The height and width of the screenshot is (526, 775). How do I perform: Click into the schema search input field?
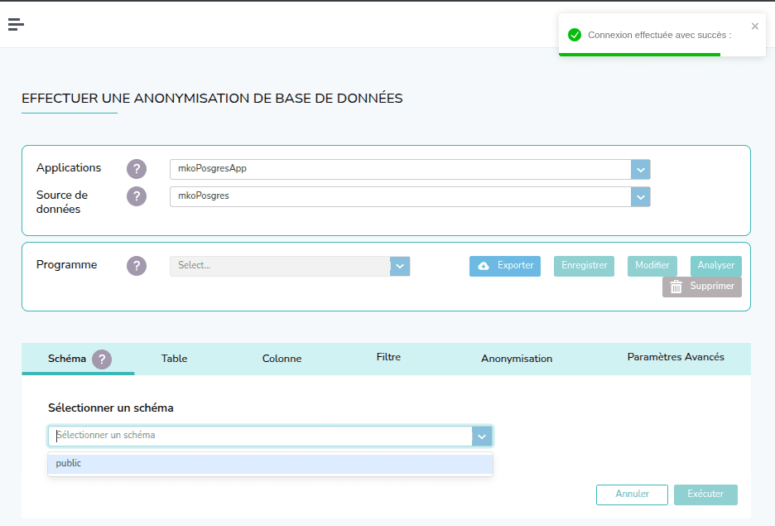[261, 436]
